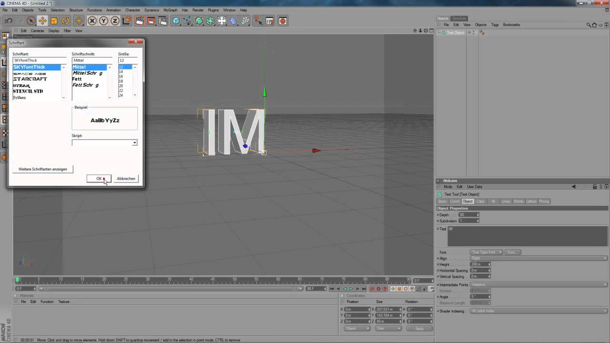Toggle the X axis lock
Image resolution: width=610 pixels, height=343 pixels.
point(92,21)
